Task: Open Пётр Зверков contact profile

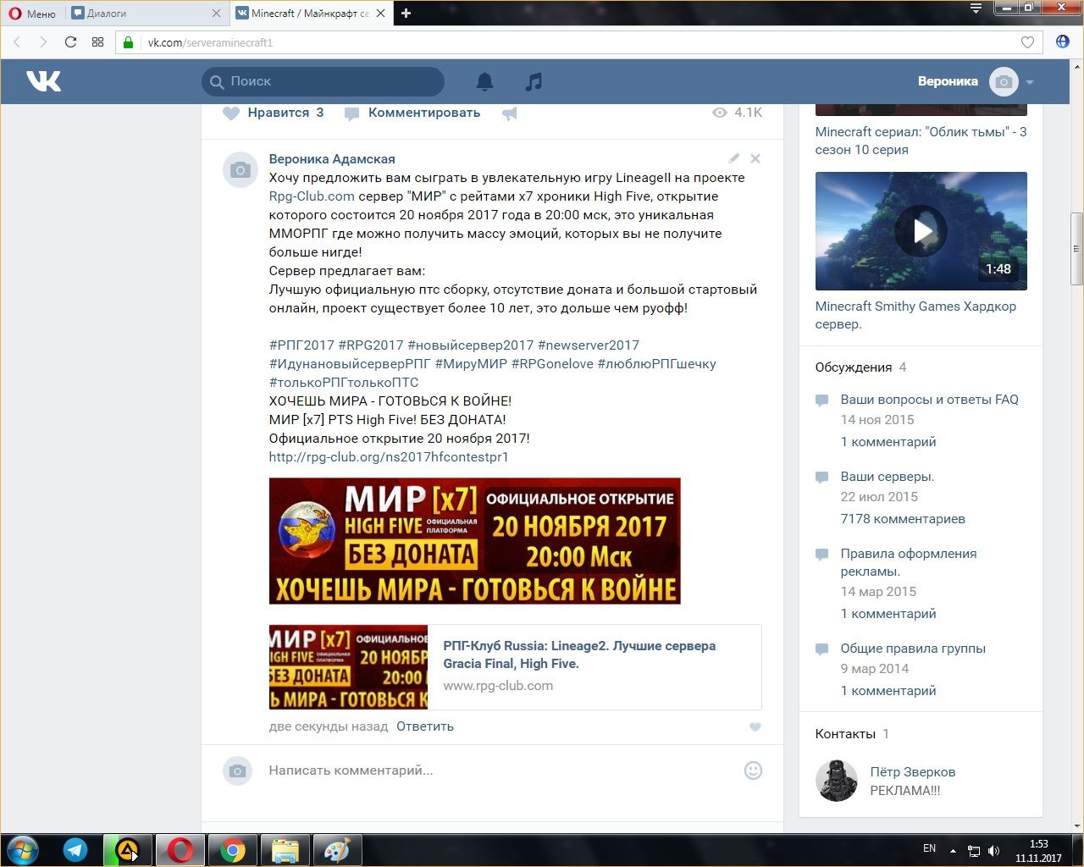Action: tap(912, 772)
